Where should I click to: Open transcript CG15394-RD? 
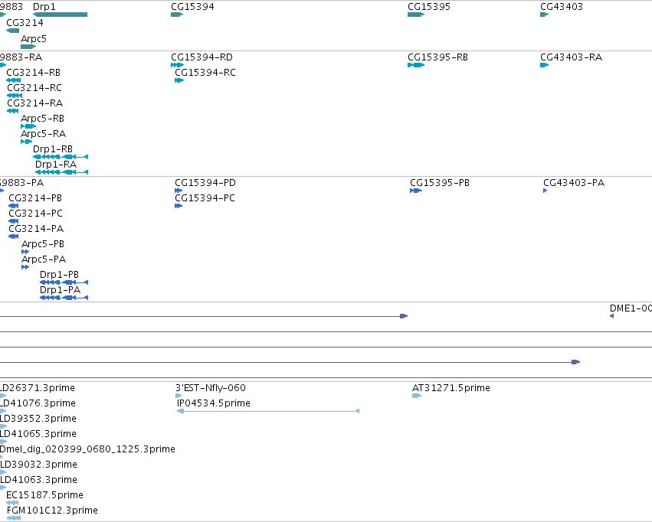tap(201, 57)
